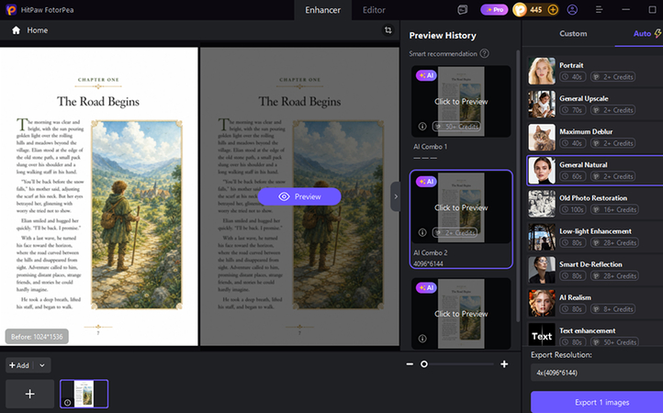Open the Home page icon
This screenshot has width=663, height=413.
point(16,30)
